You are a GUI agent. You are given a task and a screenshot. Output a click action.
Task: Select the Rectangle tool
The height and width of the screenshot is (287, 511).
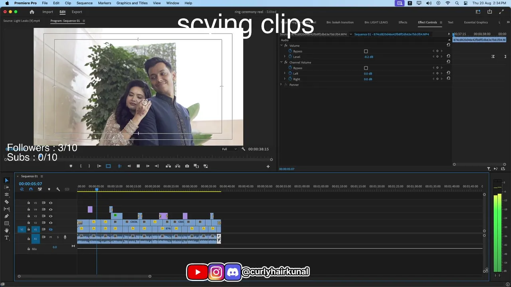click(x=6, y=223)
